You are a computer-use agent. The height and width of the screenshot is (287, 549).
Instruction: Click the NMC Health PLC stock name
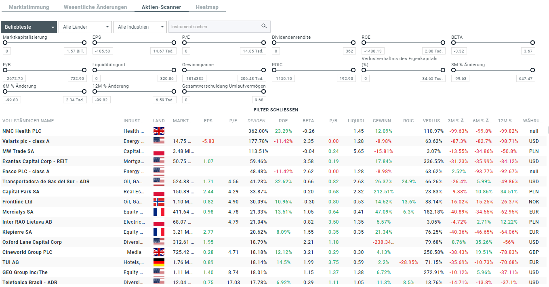(22, 131)
